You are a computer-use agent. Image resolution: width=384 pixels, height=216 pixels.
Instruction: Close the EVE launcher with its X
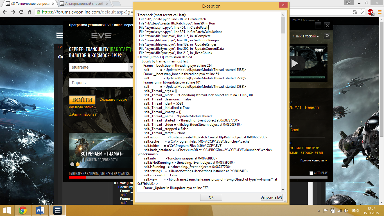(x=327, y=25)
